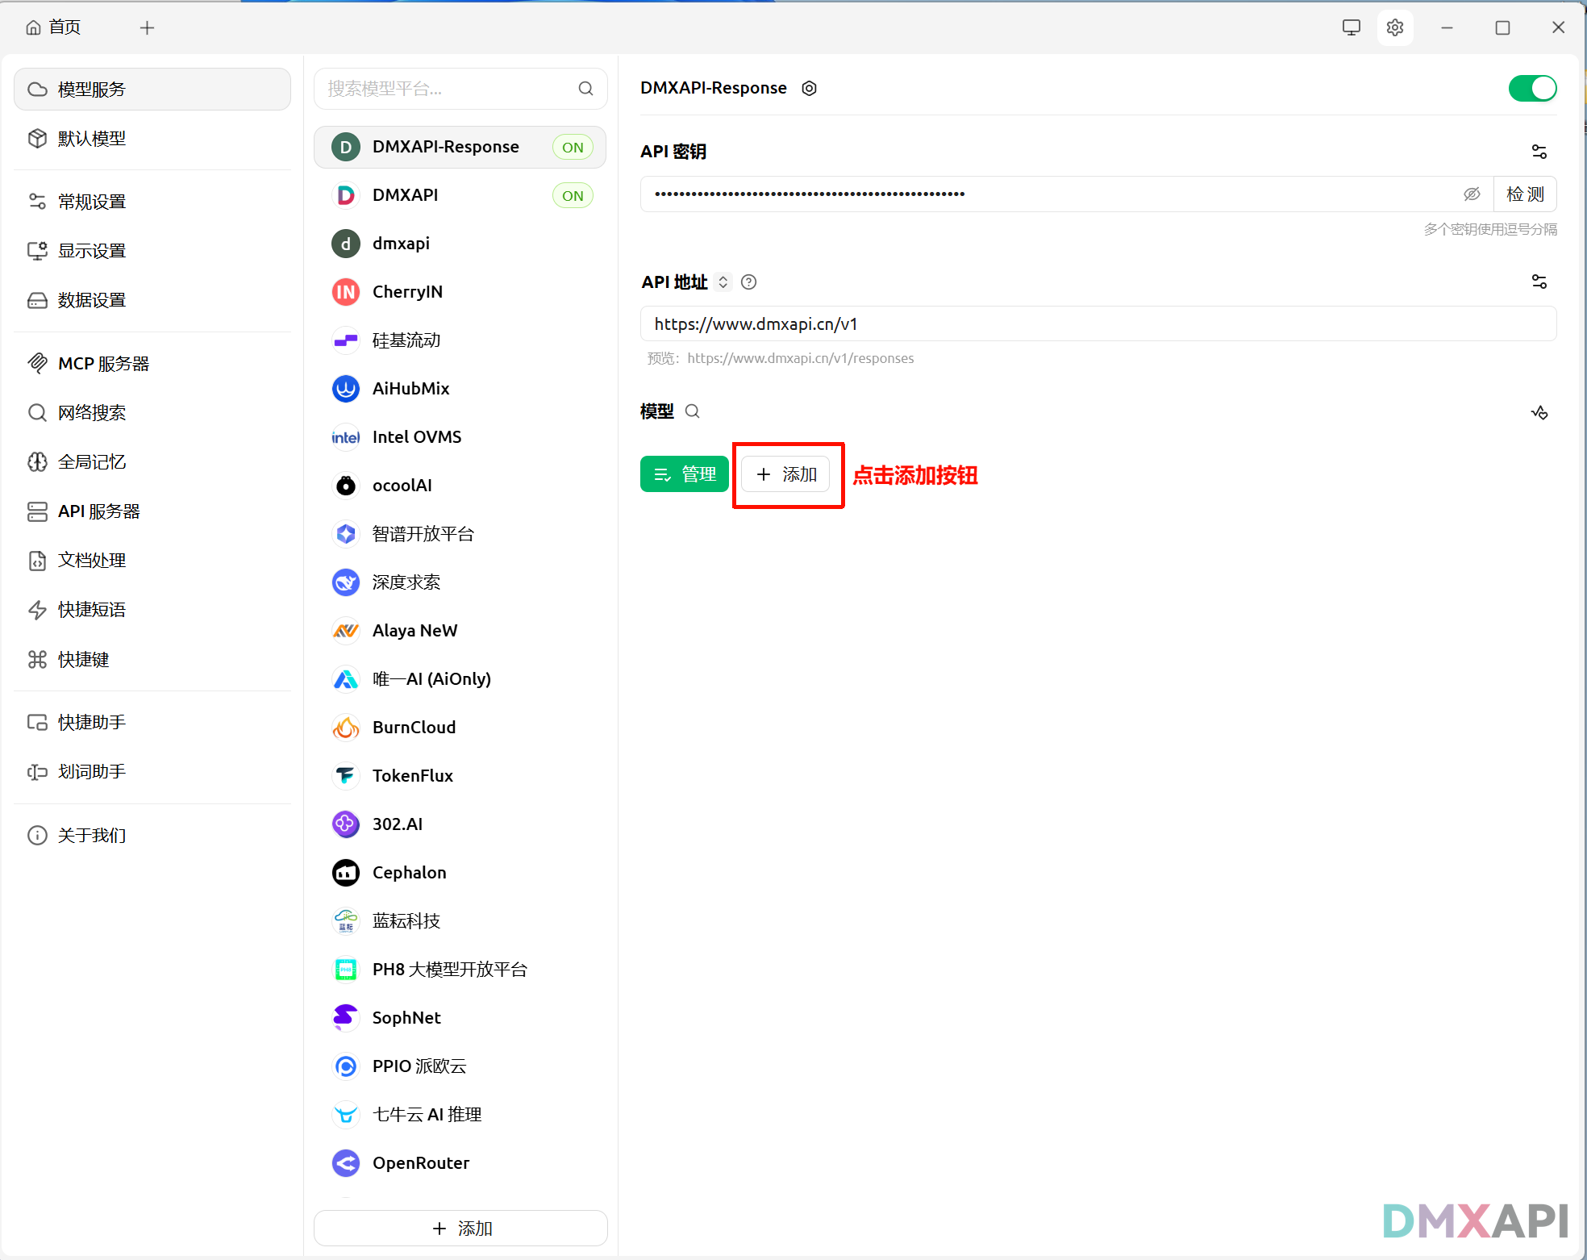Screen dimensions: 1587x1260
Task: Expand the API address type selector arrows
Action: tap(723, 282)
